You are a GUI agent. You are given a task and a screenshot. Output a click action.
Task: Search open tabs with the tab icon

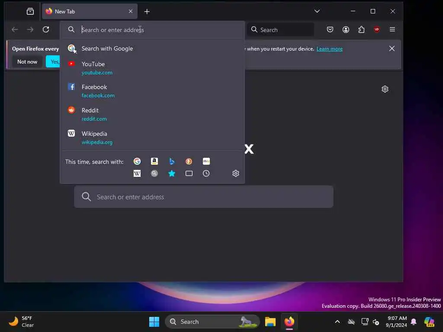(x=189, y=173)
